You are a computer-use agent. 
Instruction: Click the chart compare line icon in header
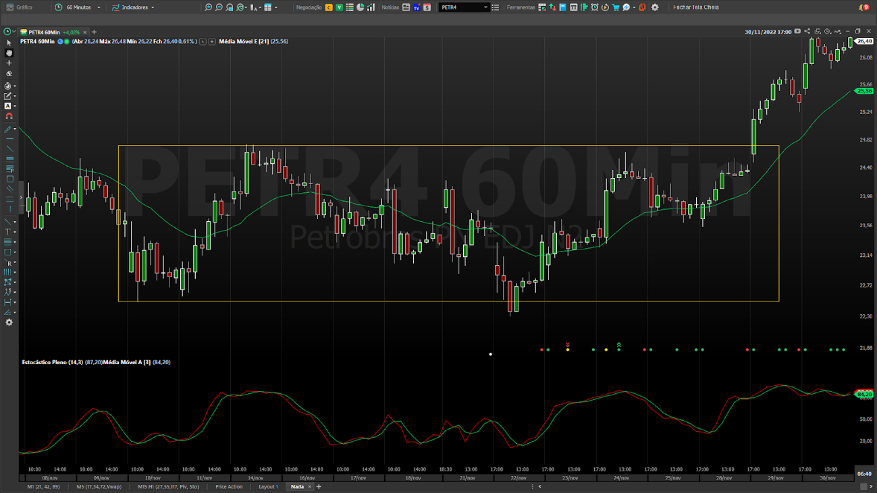click(x=837, y=31)
